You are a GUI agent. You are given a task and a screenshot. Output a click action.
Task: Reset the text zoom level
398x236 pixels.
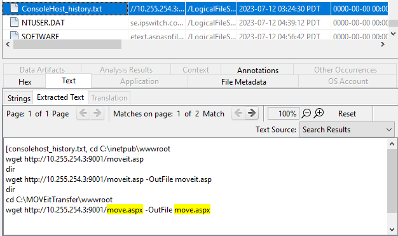pos(347,114)
